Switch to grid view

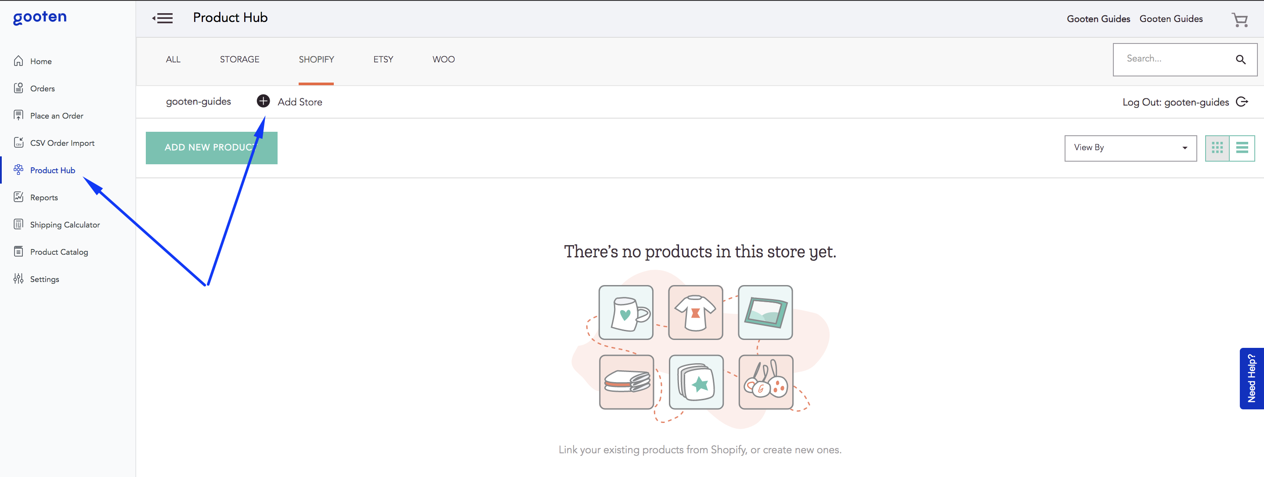[x=1217, y=148]
